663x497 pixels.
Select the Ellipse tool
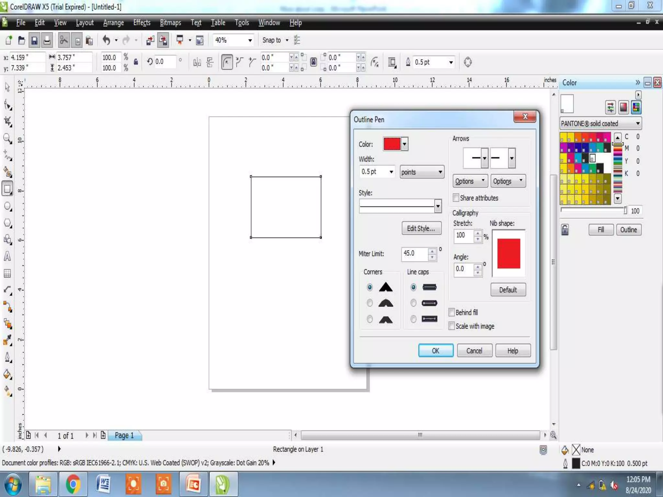tap(7, 206)
